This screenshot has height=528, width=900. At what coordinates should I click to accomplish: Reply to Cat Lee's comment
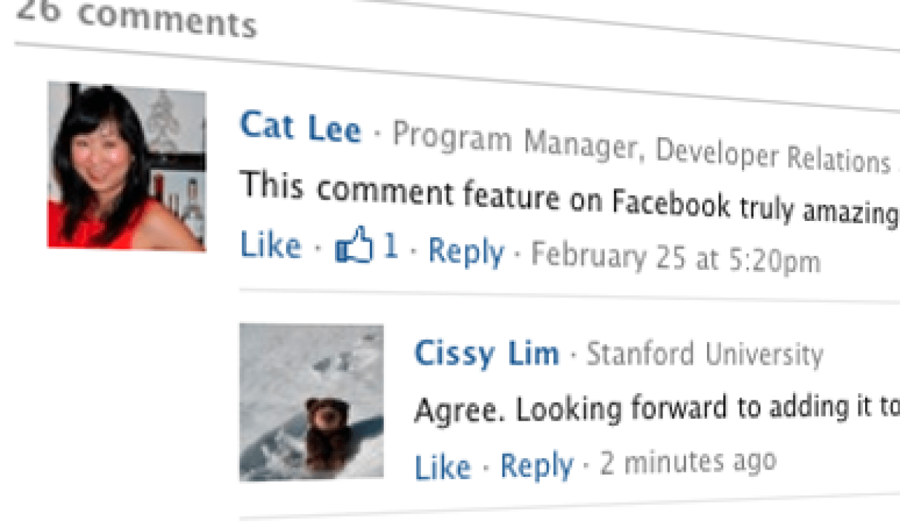pos(466,251)
